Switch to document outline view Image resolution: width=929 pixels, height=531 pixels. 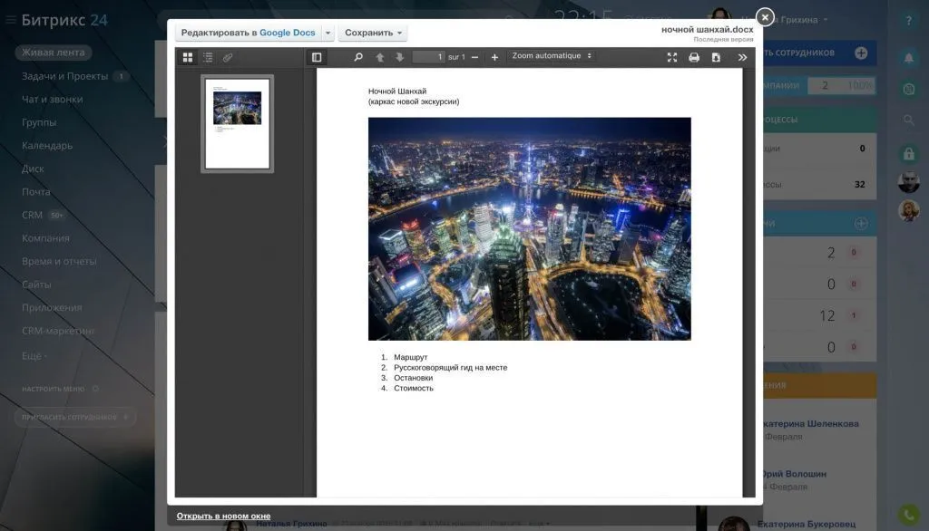pos(208,57)
